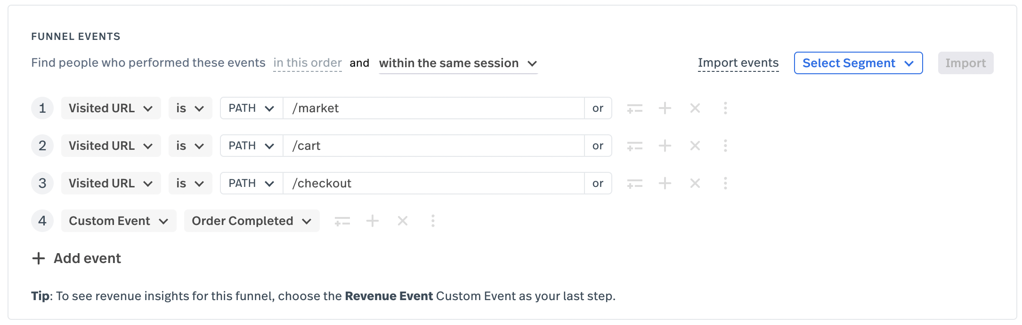Viewport: 1022px width, 325px height.
Task: Expand the Select Segment dropdown
Action: point(858,63)
